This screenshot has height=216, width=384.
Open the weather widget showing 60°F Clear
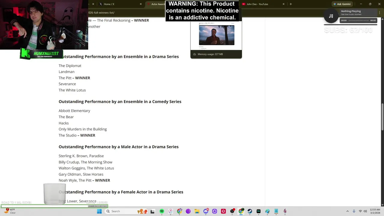pyautogui.click(x=9, y=211)
